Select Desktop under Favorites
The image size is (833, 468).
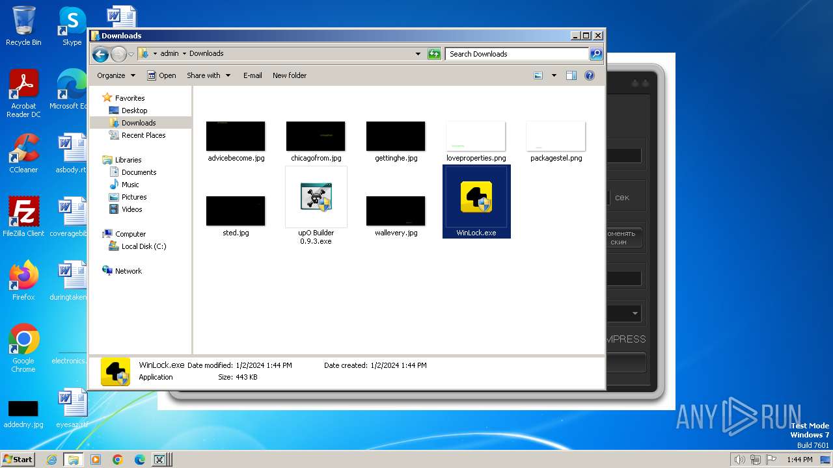coord(134,110)
